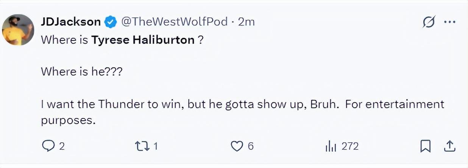468x168 pixels.
Task: Open the three-dot more options menu
Action: pos(449,22)
